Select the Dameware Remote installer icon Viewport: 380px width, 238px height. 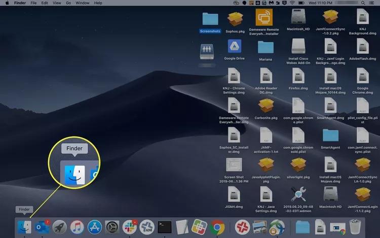click(263, 18)
